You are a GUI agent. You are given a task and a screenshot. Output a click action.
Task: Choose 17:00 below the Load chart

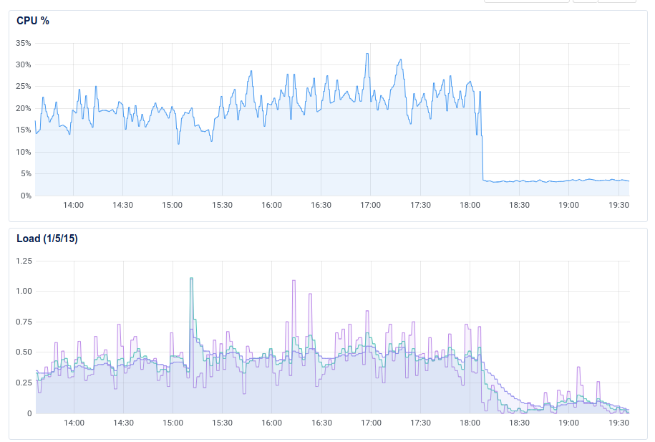tap(371, 423)
